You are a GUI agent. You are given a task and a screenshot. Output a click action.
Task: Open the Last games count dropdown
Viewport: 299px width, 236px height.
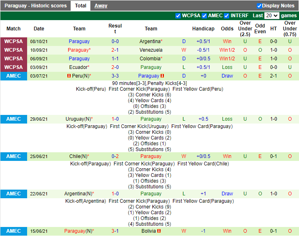tap(272, 16)
